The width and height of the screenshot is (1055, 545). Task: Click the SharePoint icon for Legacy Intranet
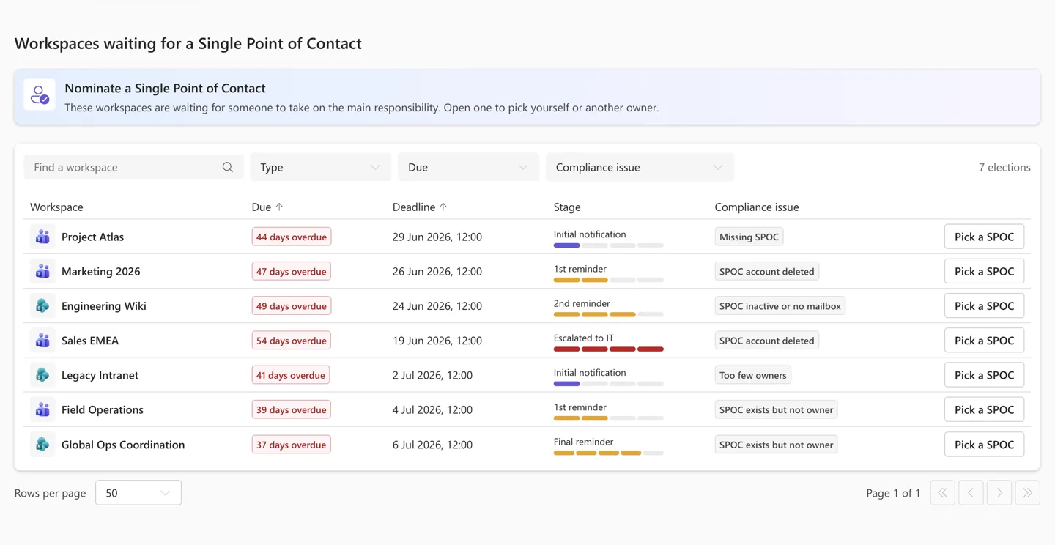42,375
